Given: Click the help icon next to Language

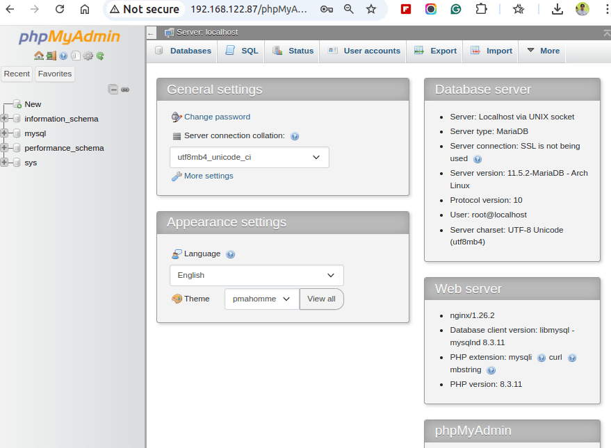Looking at the screenshot, I should (x=231, y=254).
